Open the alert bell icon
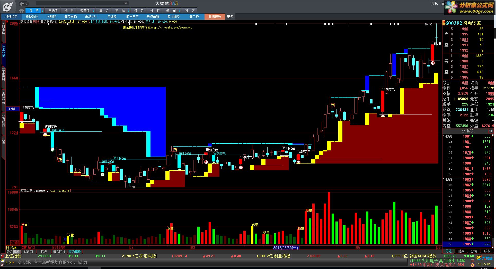Screen dimensions: 496x269 tap(2, 265)
